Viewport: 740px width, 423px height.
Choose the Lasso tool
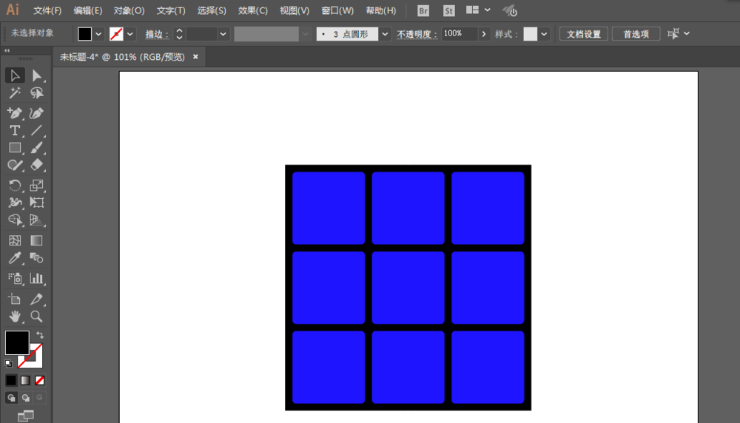[x=36, y=93]
